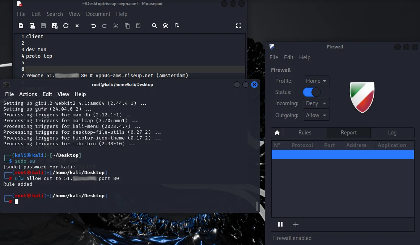Open the Edit menu in Mousepad
The height and width of the screenshot is (245, 420).
tap(36, 14)
